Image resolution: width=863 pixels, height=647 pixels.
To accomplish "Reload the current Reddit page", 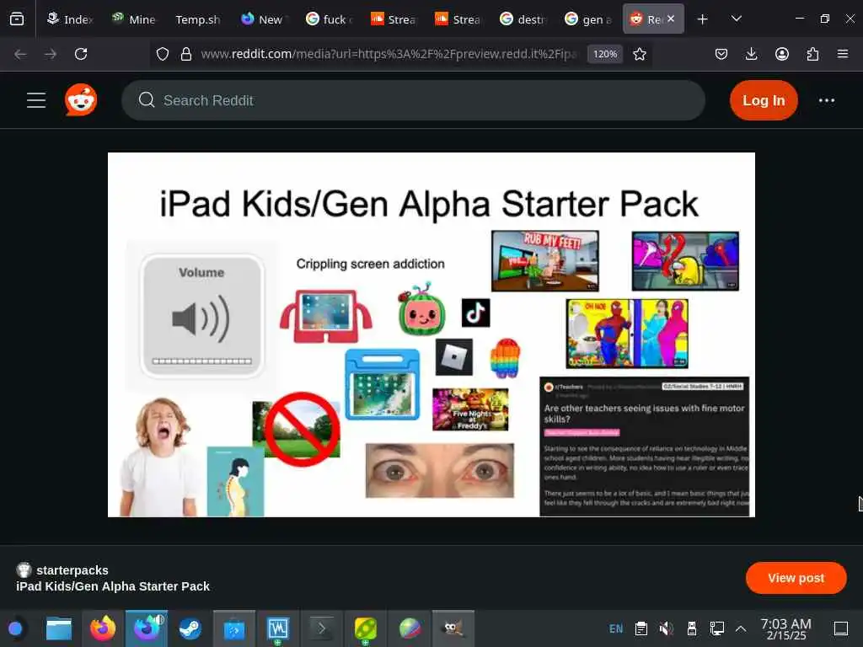I will pyautogui.click(x=81, y=54).
